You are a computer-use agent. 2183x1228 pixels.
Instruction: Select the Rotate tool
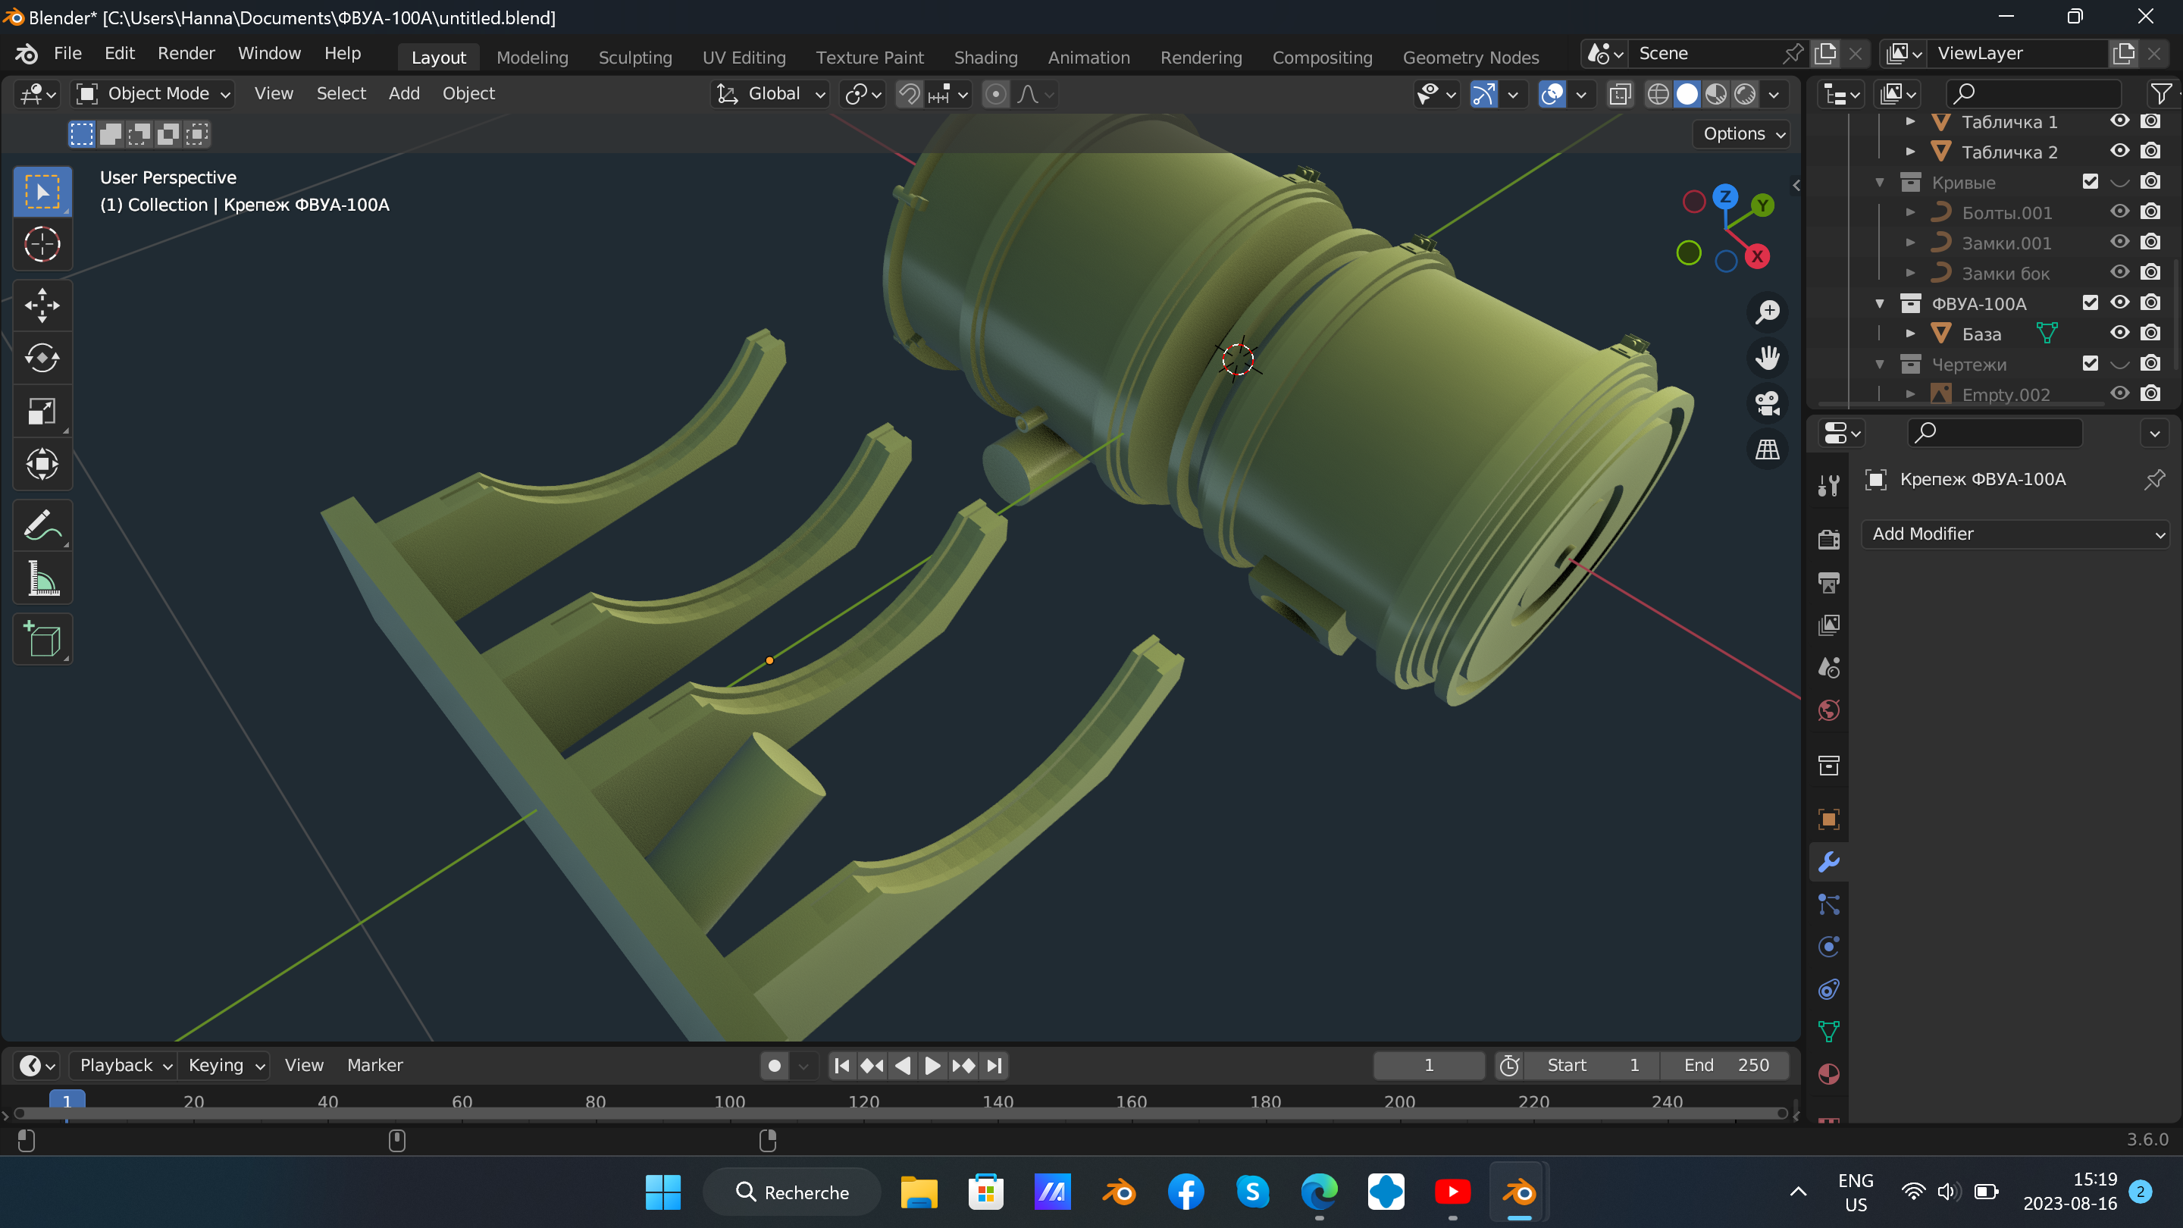(42, 359)
